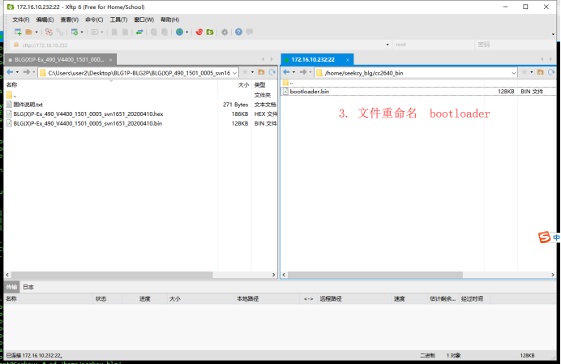Screen dimensions: 561x364
Task: Click the local pane favorites star icon
Action: (245, 72)
